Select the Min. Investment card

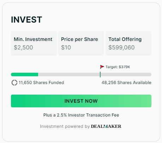click(34, 43)
